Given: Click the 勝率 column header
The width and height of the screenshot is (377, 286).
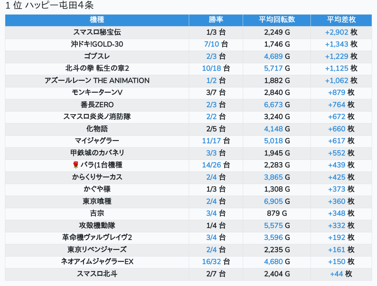Looking at the screenshot, I should pyautogui.click(x=216, y=20).
